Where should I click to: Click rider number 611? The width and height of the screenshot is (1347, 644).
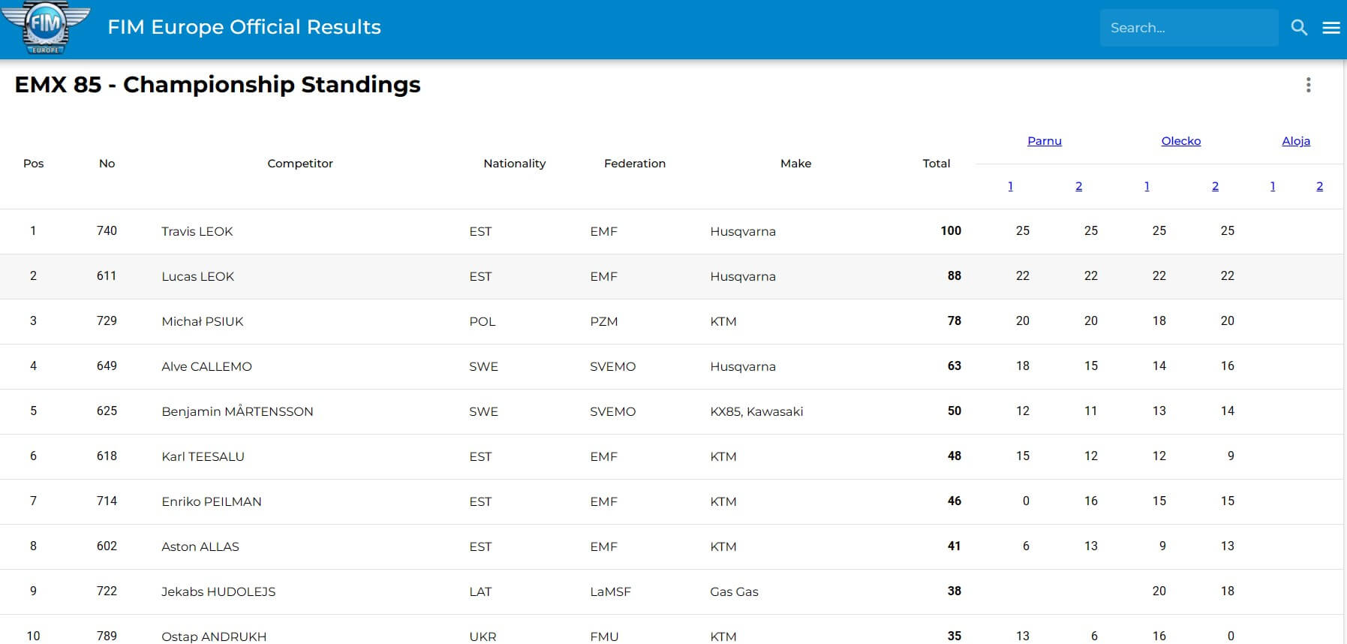coord(107,276)
